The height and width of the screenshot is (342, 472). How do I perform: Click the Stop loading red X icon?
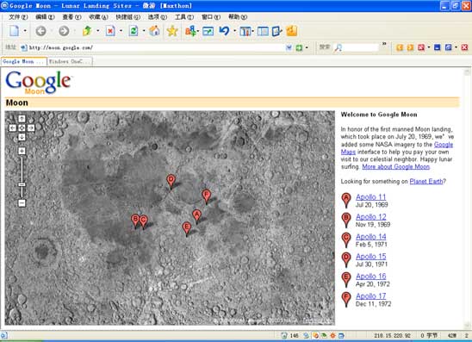point(110,31)
